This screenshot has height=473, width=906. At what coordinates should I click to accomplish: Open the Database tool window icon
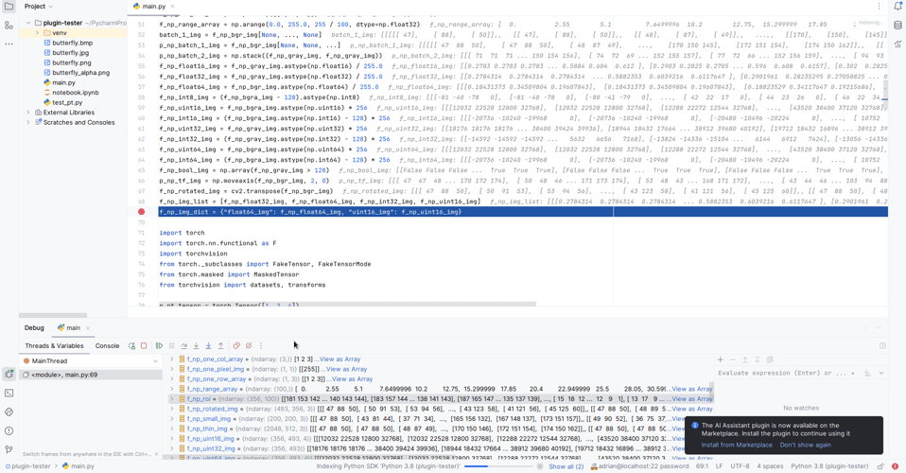click(x=897, y=25)
